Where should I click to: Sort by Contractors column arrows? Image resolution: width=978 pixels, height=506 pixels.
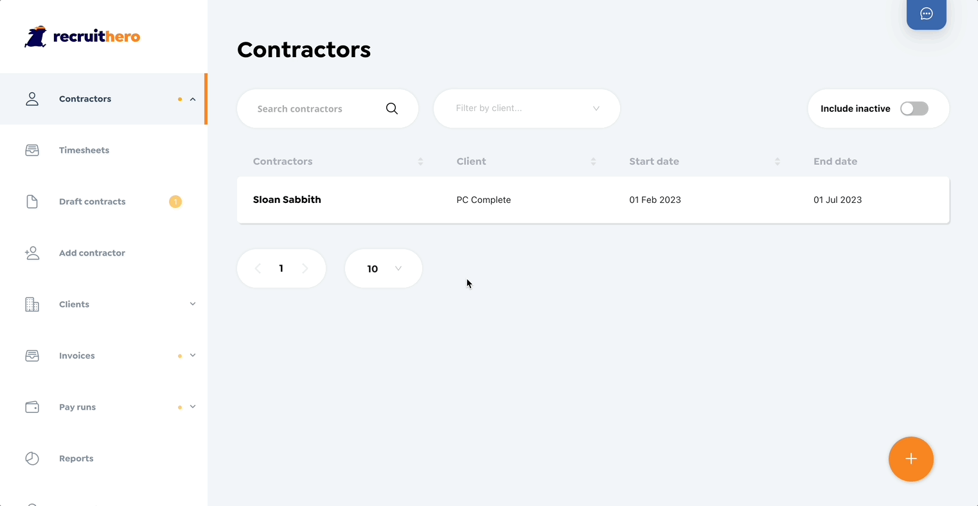coord(420,162)
